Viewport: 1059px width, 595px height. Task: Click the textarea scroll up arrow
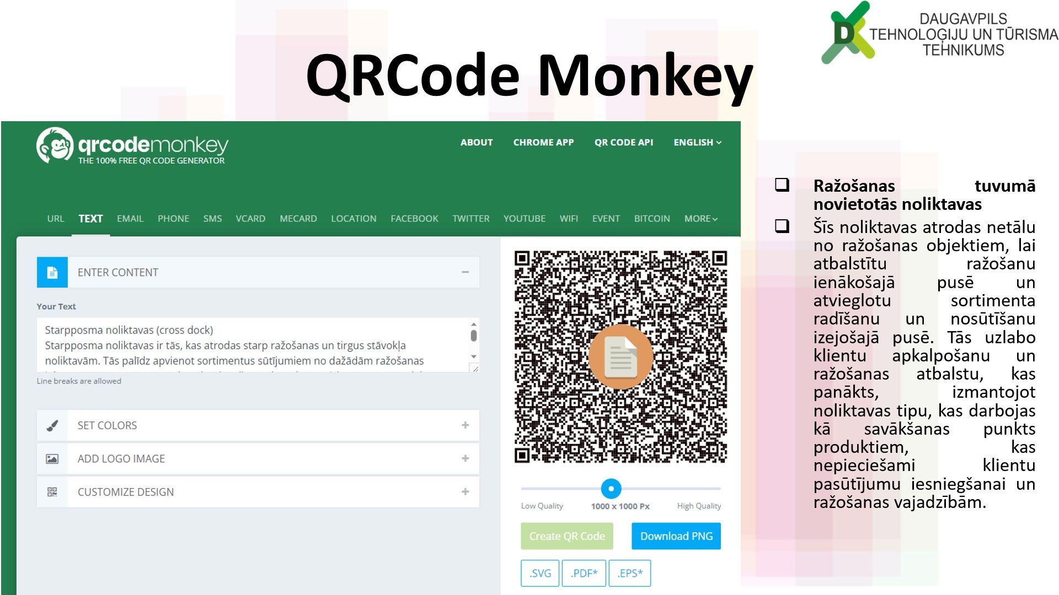pos(474,324)
